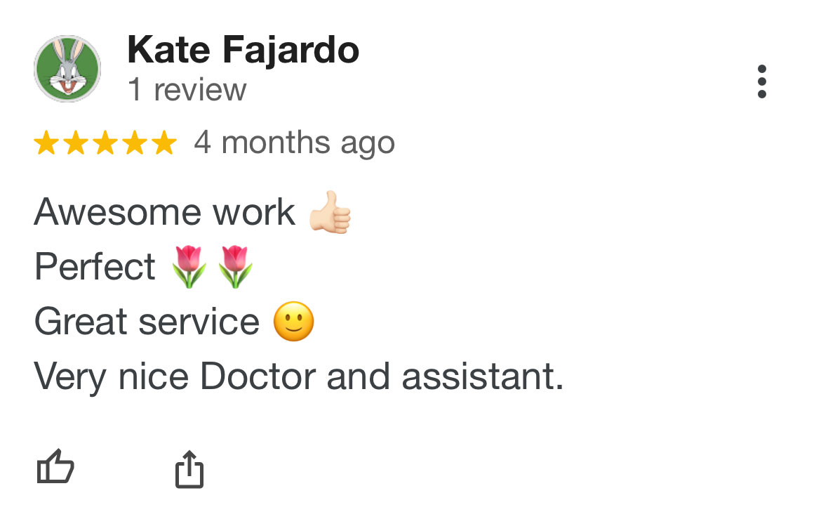
Task: Open the three-dot more options menu
Action: (x=762, y=82)
